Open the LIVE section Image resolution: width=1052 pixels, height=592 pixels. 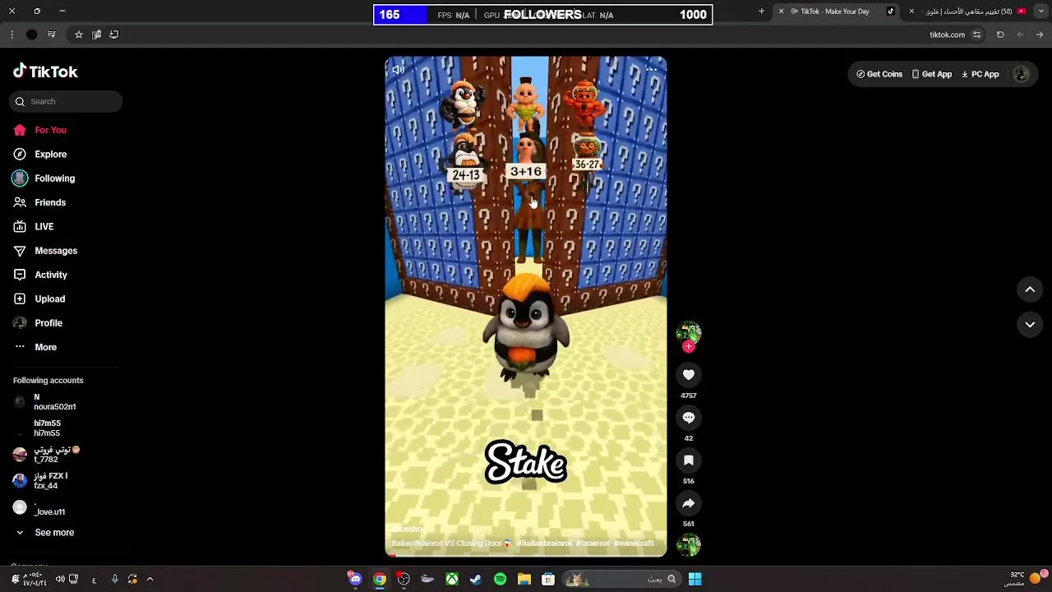(x=34, y=226)
